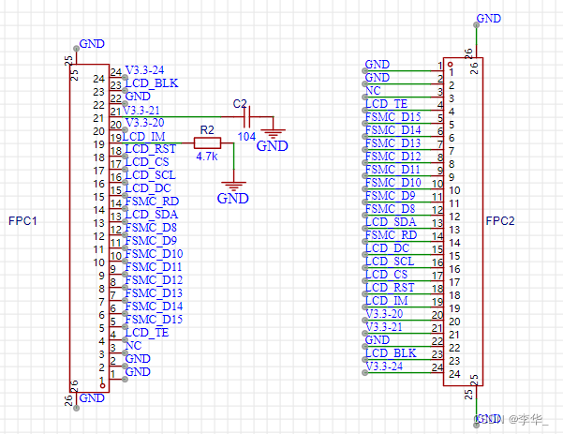Select resistor R2 symbol

coord(207,143)
